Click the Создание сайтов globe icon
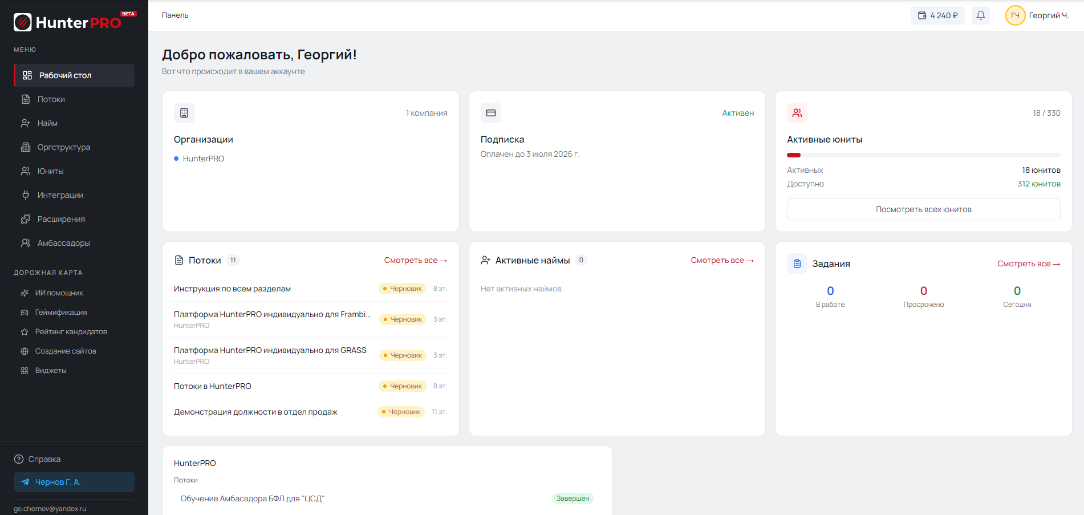1084x515 pixels. click(x=25, y=351)
